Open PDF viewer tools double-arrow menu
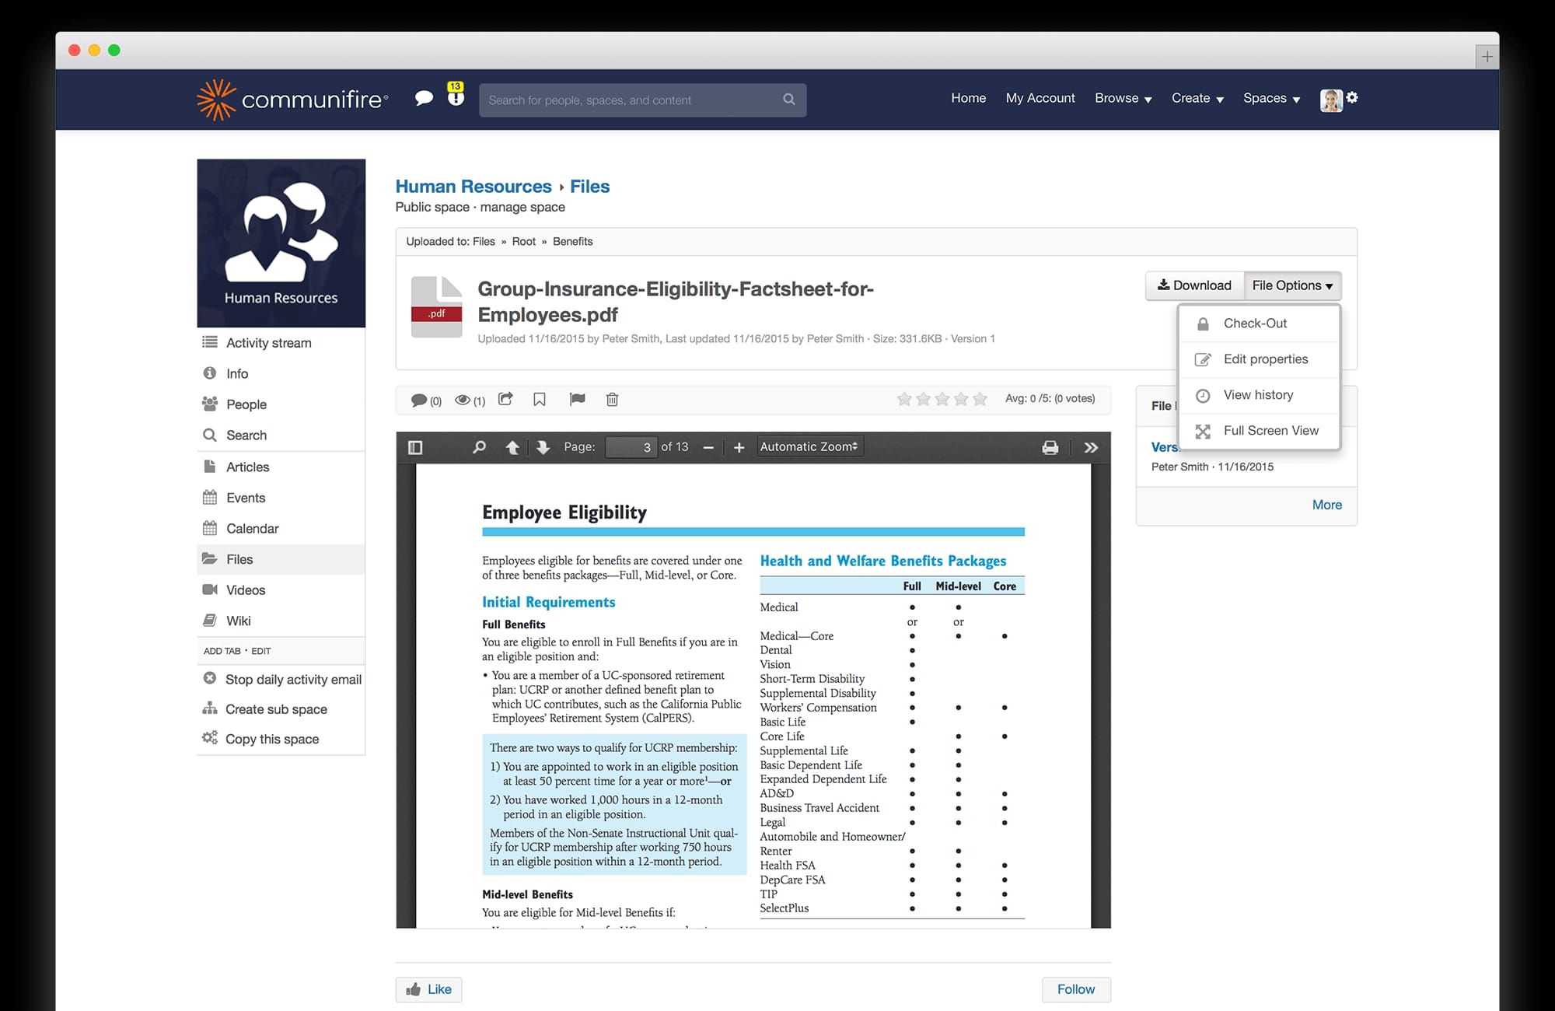Viewport: 1555px width, 1011px height. pyautogui.click(x=1091, y=447)
